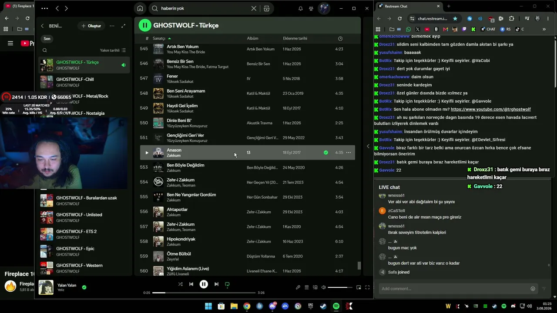557x313 pixels.
Task: Show lyrics with the microphone icon
Action: [x=298, y=287]
